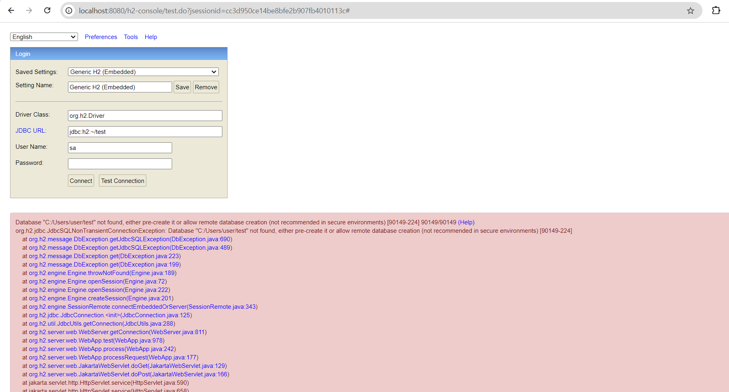Viewport: 729px width, 392px height.
Task: Click into the User Name field
Action: tap(120, 148)
